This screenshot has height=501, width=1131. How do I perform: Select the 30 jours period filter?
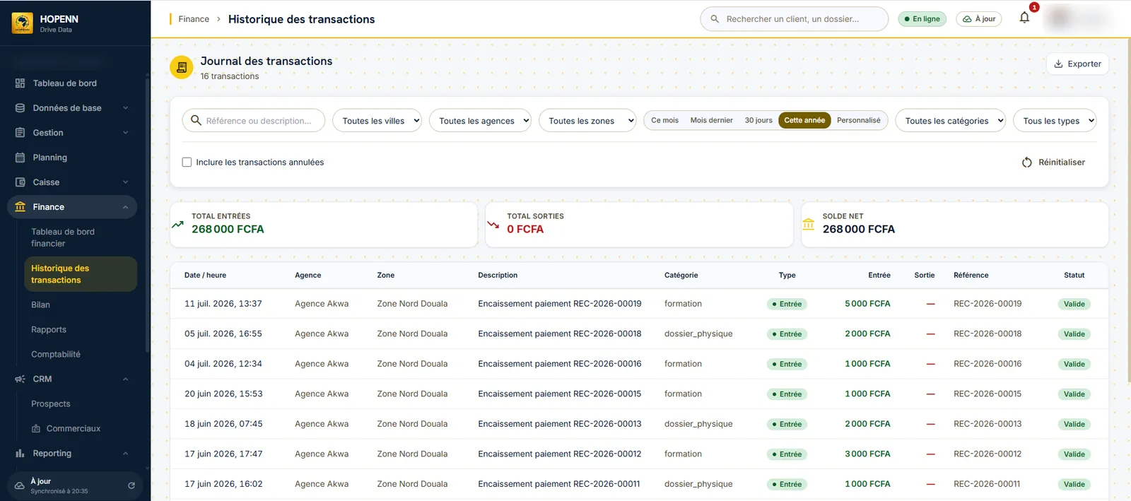[758, 120]
